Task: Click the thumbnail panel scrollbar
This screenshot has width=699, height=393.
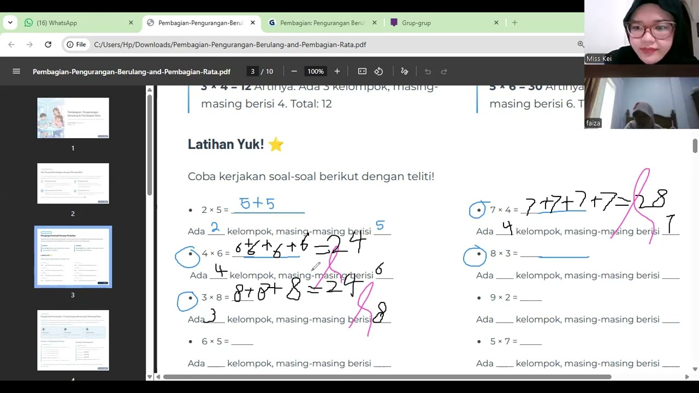Action: (150, 145)
